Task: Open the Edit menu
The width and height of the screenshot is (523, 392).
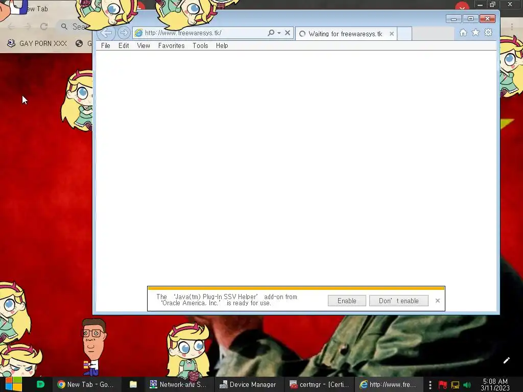Action: click(124, 45)
